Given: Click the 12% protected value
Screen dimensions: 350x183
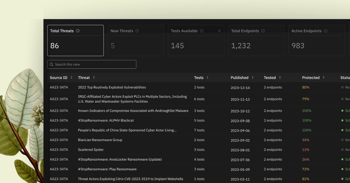Looking at the screenshot, I should 306,150.
